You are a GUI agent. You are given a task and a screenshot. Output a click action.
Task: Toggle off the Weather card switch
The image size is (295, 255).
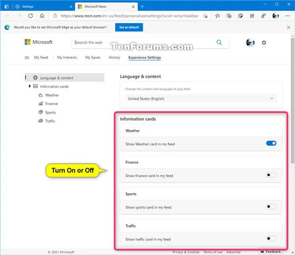[x=271, y=143]
